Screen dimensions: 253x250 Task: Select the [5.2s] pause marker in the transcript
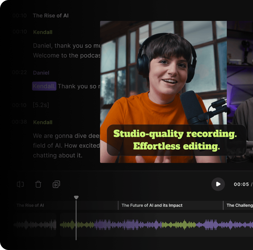coord(41,105)
